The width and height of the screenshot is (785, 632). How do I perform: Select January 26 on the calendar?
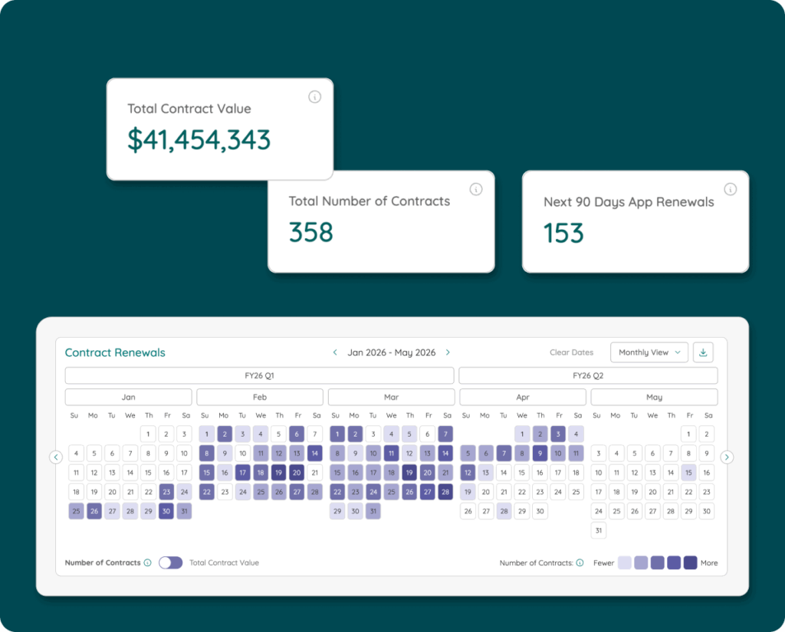94,510
